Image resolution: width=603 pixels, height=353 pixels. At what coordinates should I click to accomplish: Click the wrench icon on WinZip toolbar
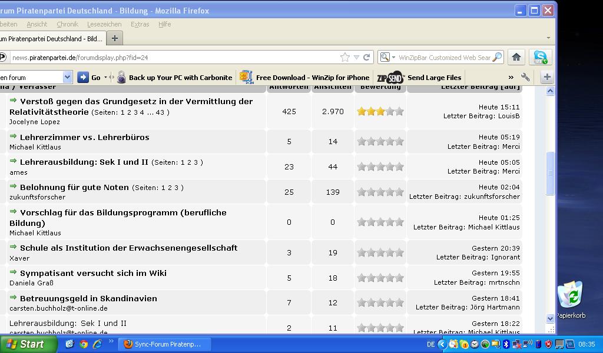pos(525,77)
